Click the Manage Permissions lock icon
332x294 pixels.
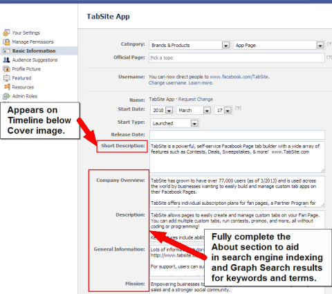6,42
